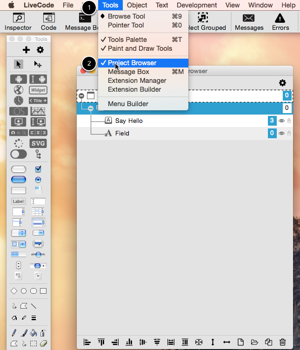Toggle Paint and Draw Tools item
This screenshot has width=300, height=350.
143,48
